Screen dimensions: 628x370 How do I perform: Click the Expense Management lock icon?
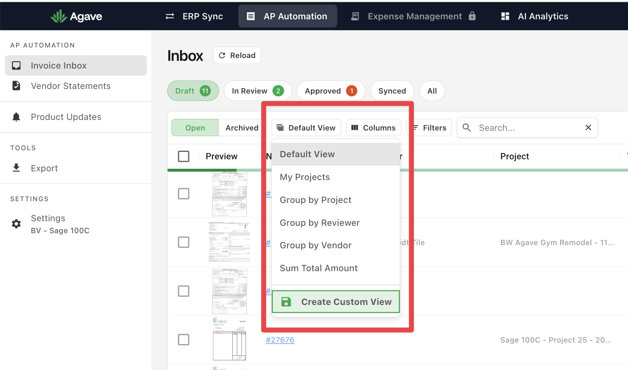472,16
